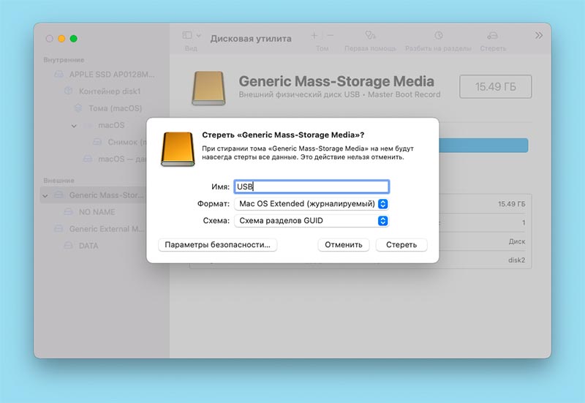Collapse the Generic Mass-Storage disclosure arrow
The image size is (585, 403).
pos(46,195)
